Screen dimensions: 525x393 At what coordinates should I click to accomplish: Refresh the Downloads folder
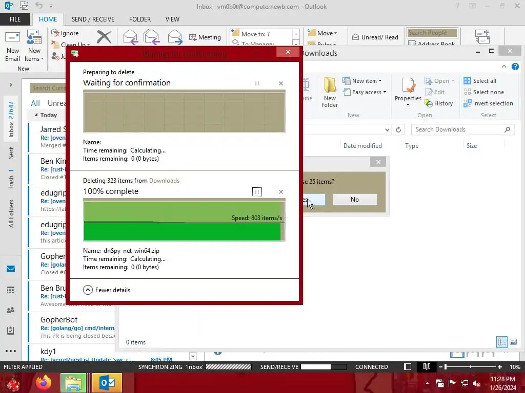coord(398,129)
